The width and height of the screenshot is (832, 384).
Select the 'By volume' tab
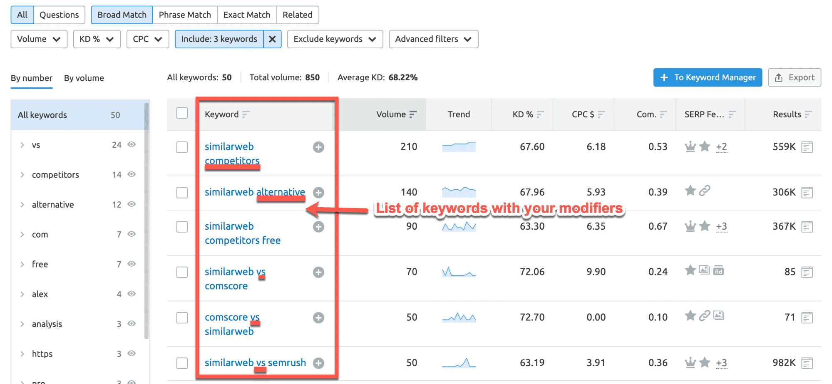click(x=84, y=78)
